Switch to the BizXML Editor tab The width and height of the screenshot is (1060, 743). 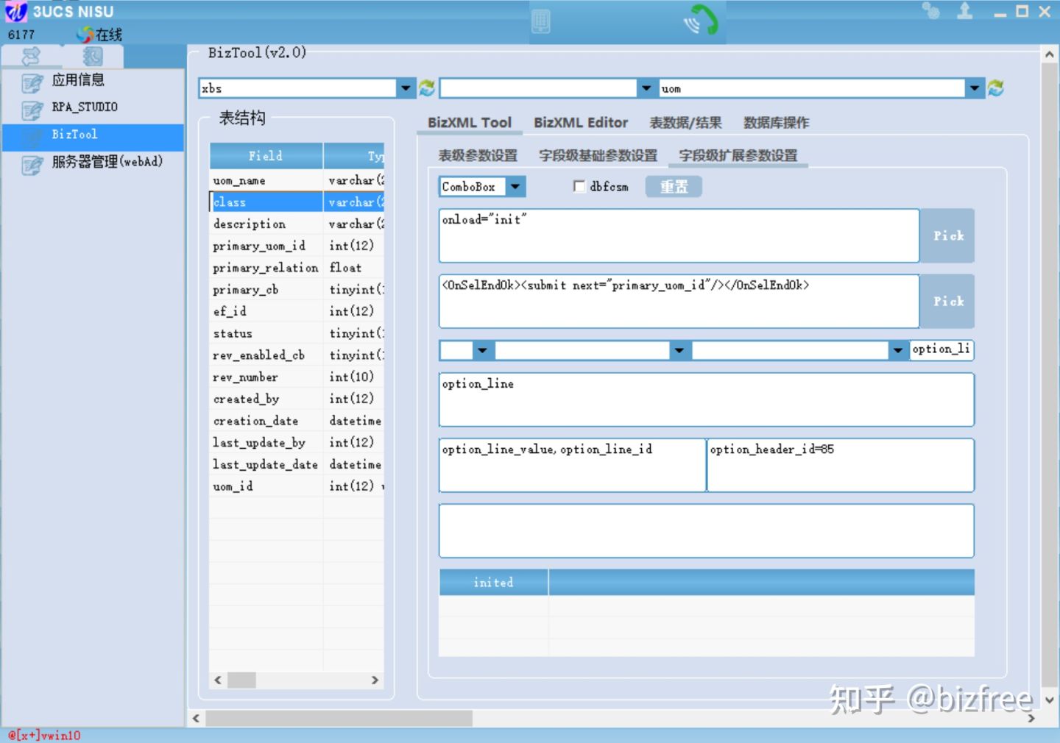coord(581,123)
